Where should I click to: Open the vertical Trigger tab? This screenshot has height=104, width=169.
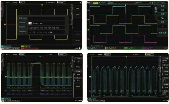coord(156,11)
